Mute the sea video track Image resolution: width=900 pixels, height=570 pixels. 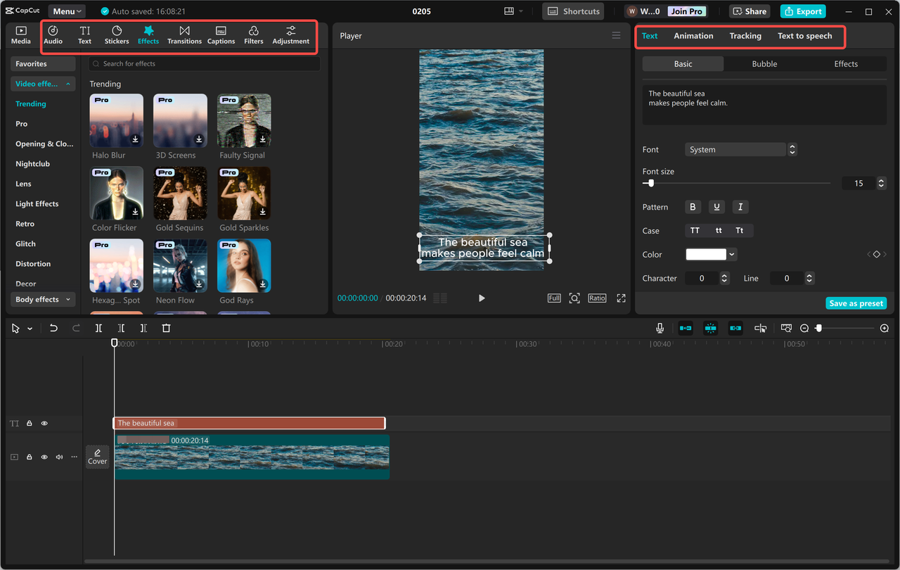pyautogui.click(x=59, y=457)
